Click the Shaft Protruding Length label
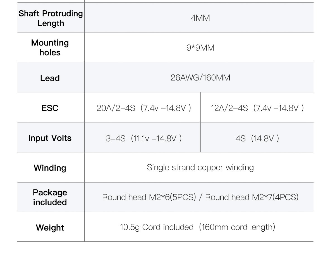Image resolution: width=335 pixels, height=266 pixels. 51,18
